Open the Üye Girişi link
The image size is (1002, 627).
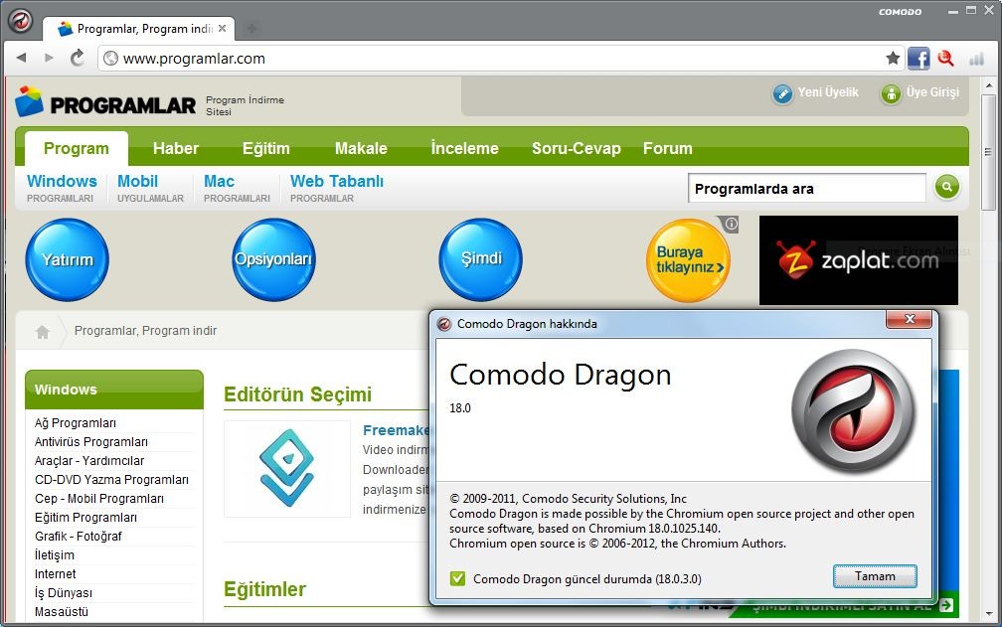pos(933,92)
